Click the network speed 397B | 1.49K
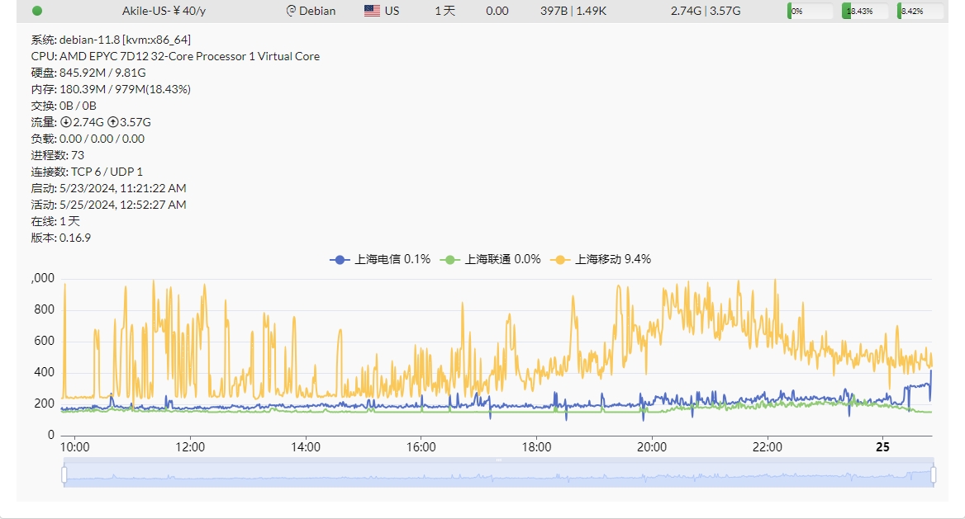The image size is (965, 519). pyautogui.click(x=573, y=11)
